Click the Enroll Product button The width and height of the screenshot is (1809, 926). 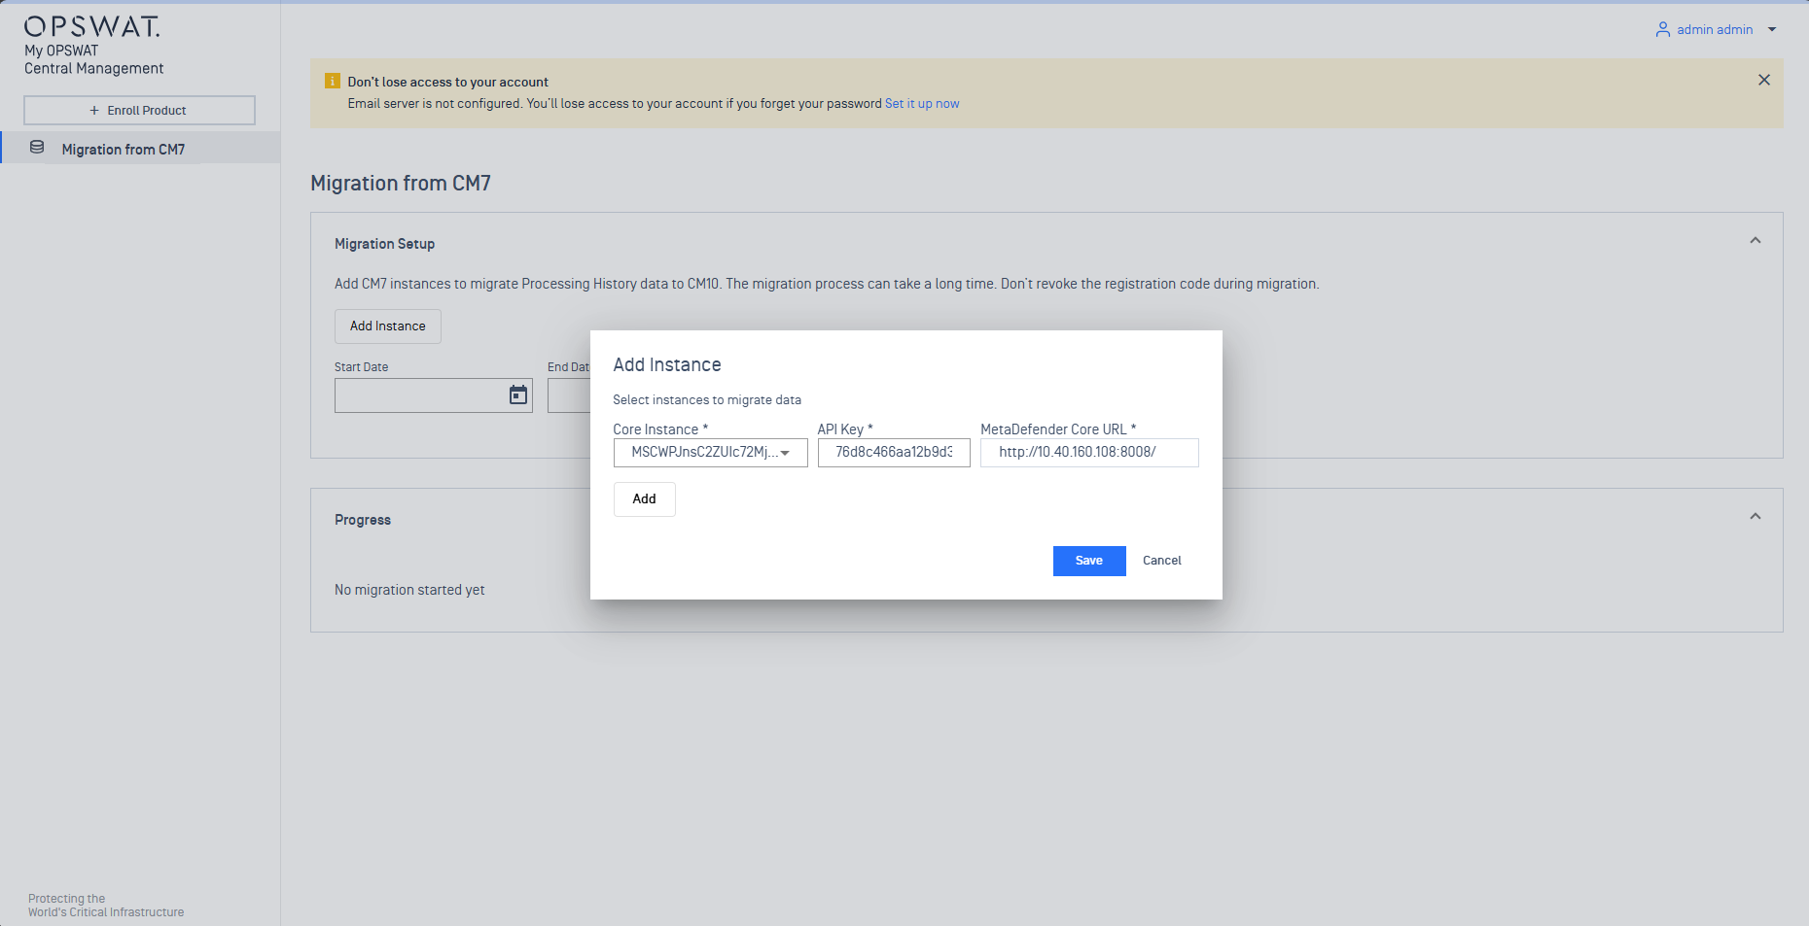pyautogui.click(x=139, y=111)
